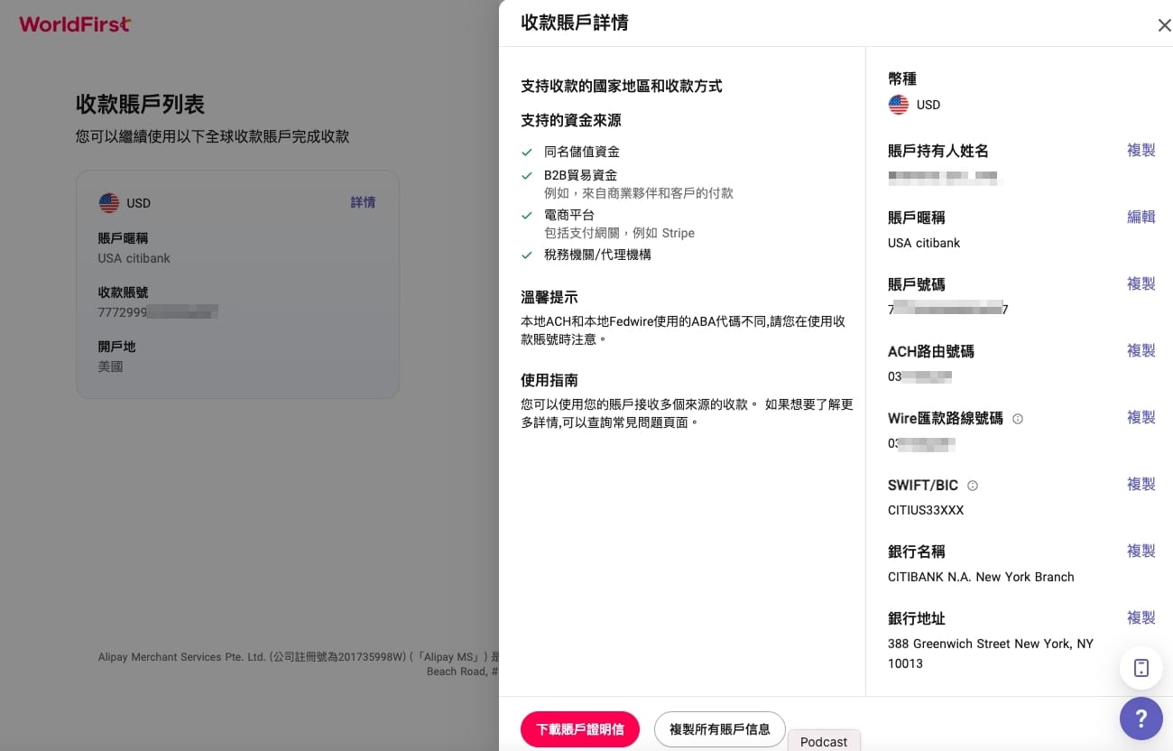This screenshot has width=1173, height=751.
Task: Click 複製所有賬戶信息 button
Action: (720, 729)
